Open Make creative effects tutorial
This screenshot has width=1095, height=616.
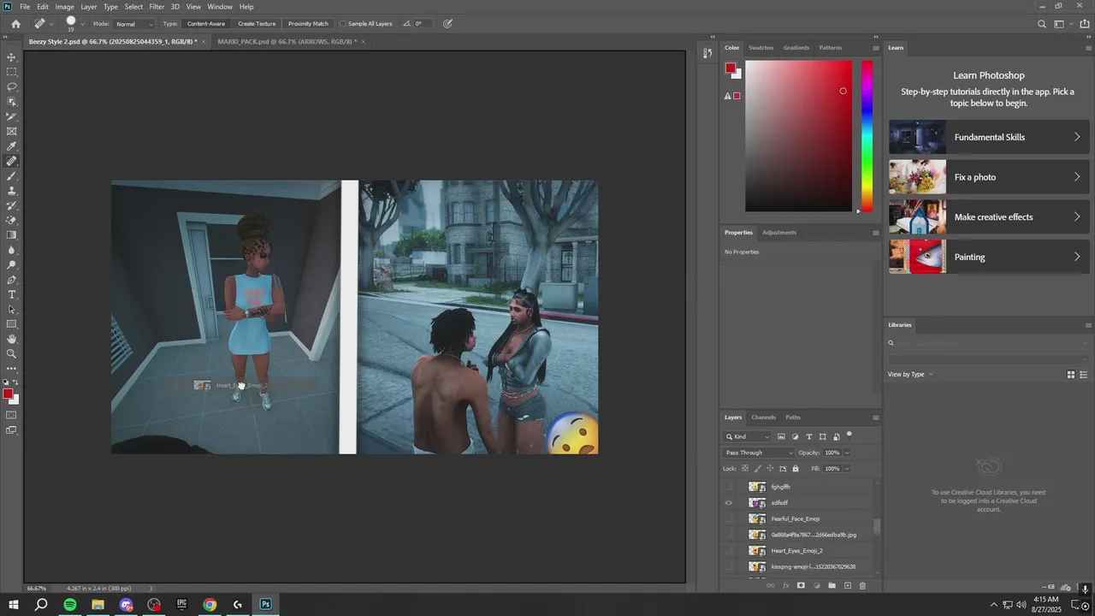989,216
